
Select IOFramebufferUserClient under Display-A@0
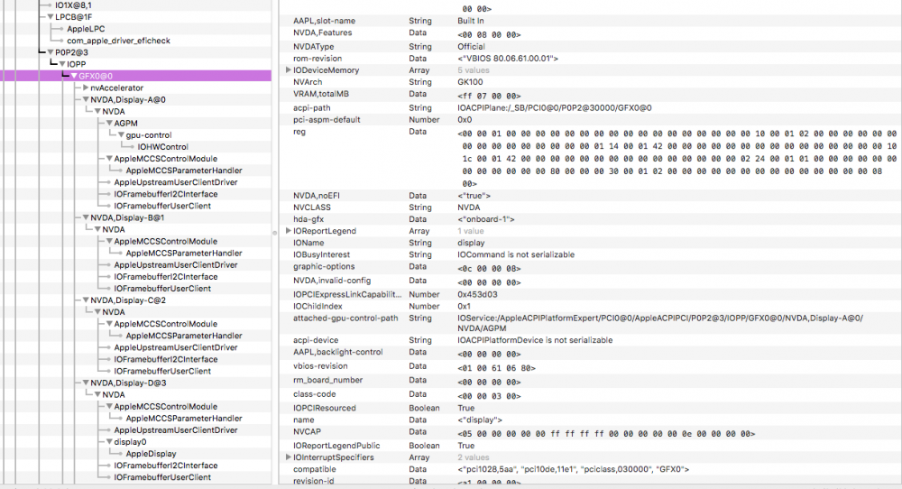point(162,206)
